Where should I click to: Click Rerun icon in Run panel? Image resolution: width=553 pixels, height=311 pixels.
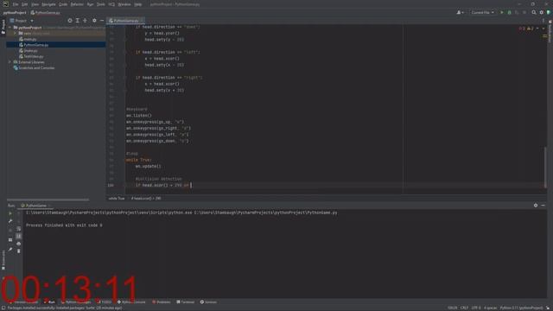pos(10,213)
